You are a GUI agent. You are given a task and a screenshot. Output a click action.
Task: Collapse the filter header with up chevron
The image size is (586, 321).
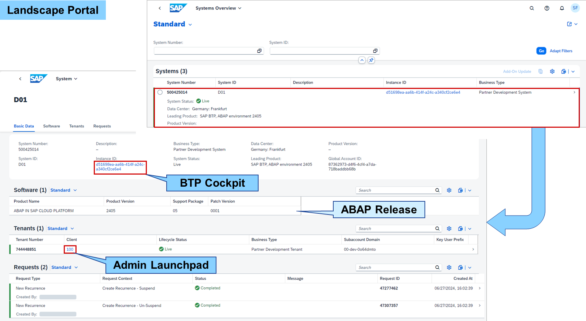coord(362,60)
